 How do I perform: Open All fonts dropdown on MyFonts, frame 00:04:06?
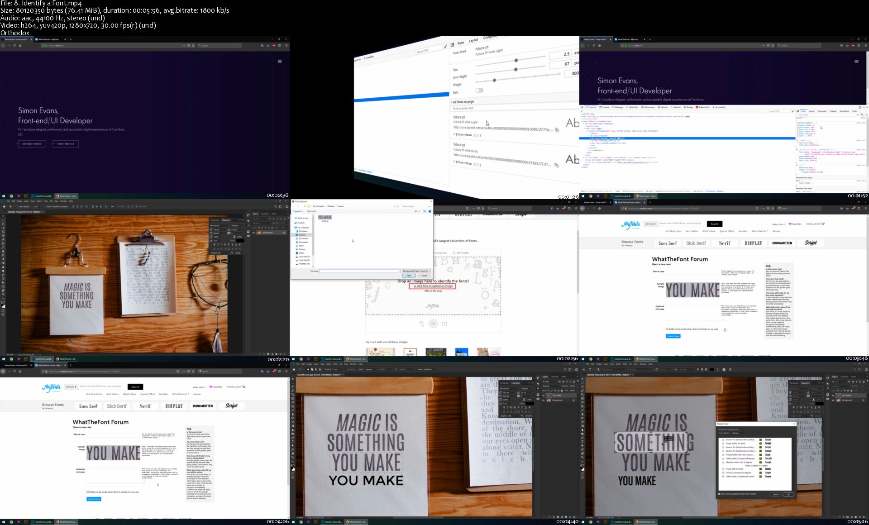tap(71, 387)
